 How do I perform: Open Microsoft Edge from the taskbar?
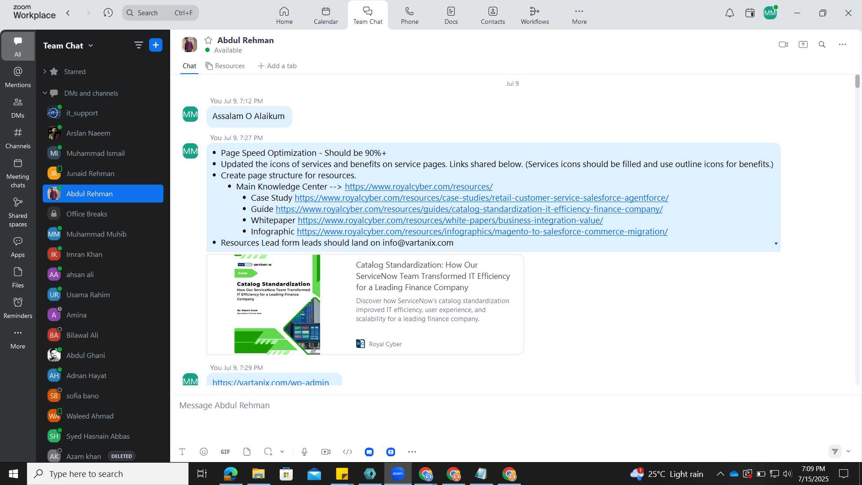[230, 474]
